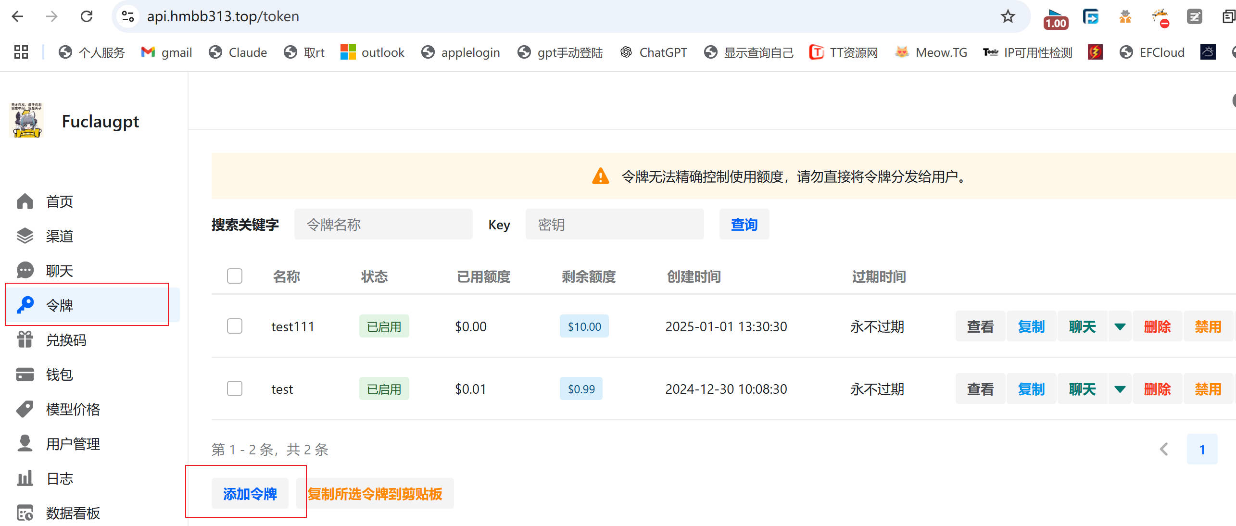Open site information icon in address bar
The height and width of the screenshot is (526, 1236).
click(x=128, y=16)
